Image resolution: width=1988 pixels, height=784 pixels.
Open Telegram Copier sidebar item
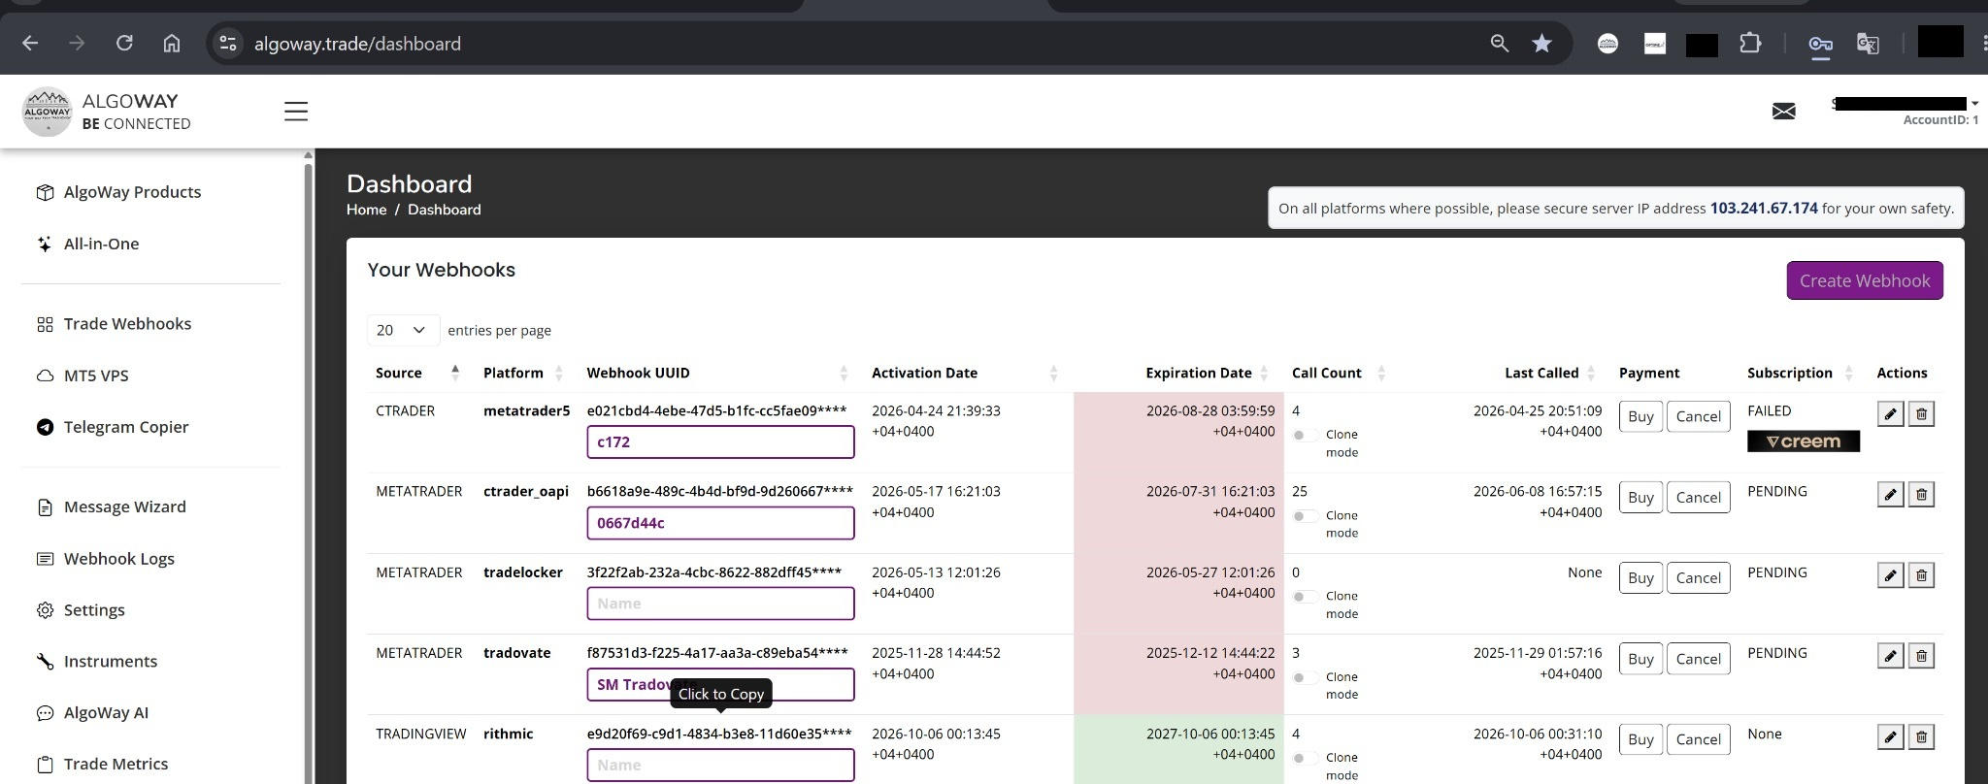click(x=126, y=427)
